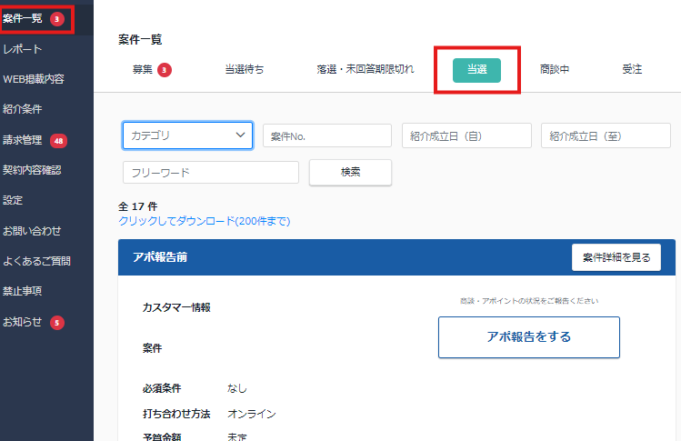Open the カテゴリ dropdown
681x441 pixels.
187,135
